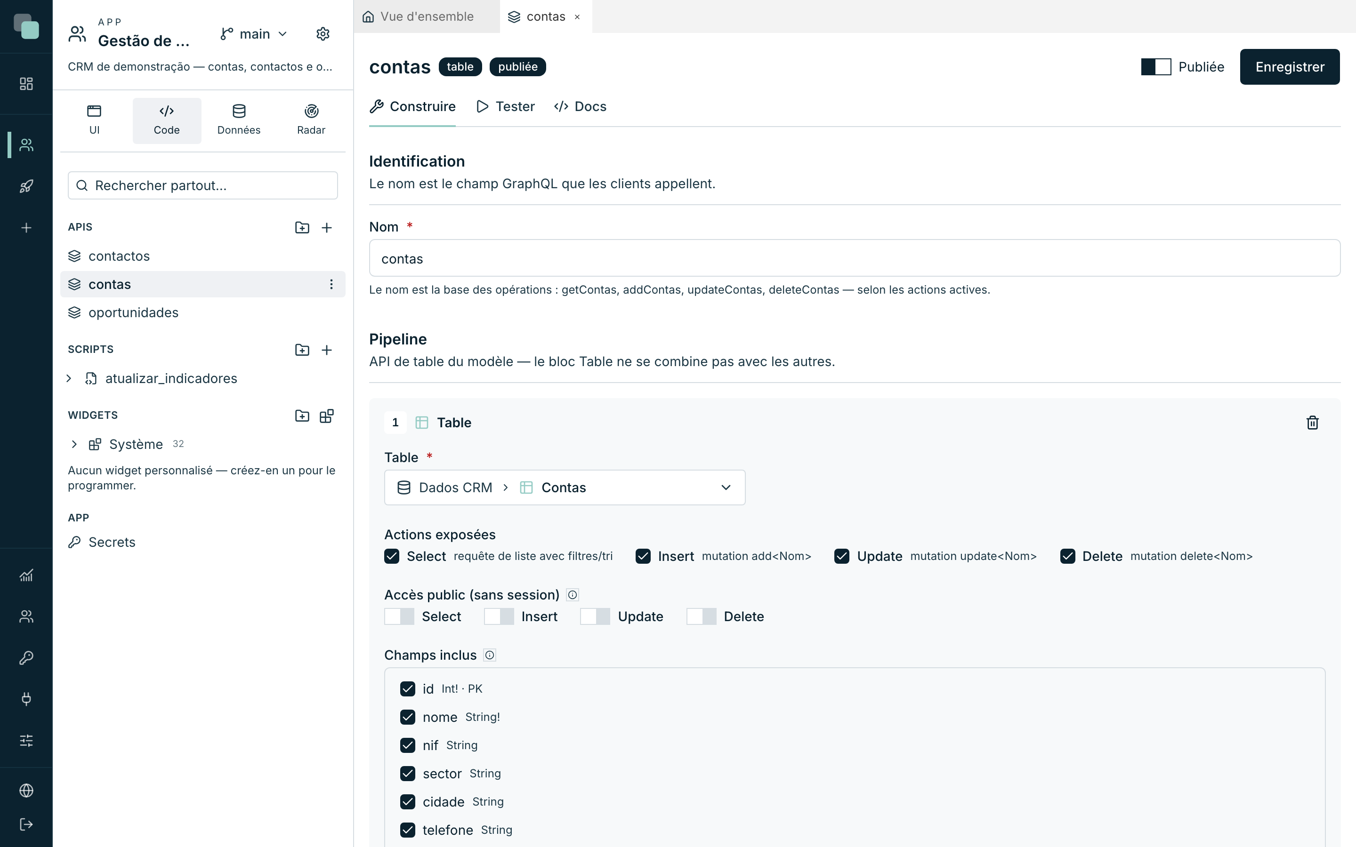
Task: Show info for Champs inclus
Action: click(490, 655)
